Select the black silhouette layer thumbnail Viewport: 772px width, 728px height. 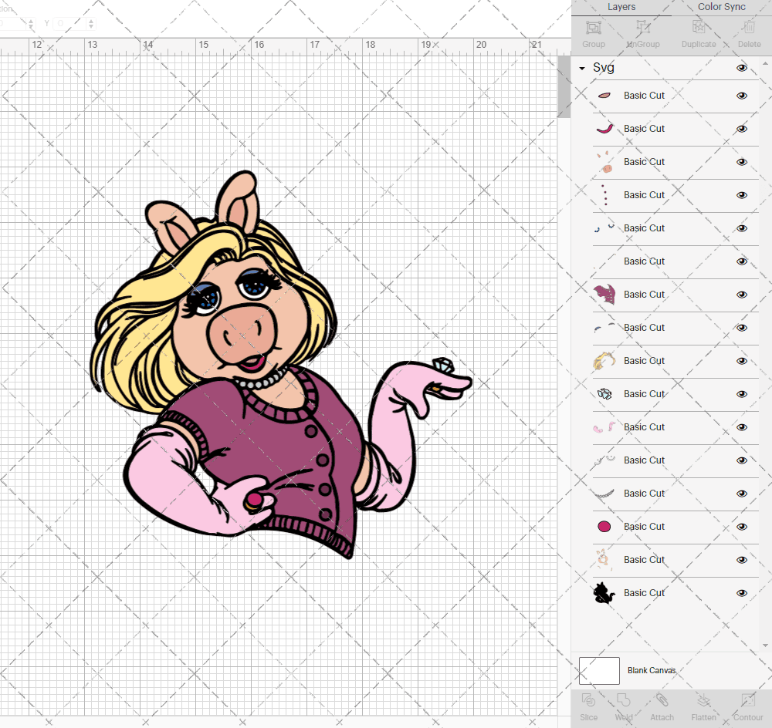coord(604,593)
